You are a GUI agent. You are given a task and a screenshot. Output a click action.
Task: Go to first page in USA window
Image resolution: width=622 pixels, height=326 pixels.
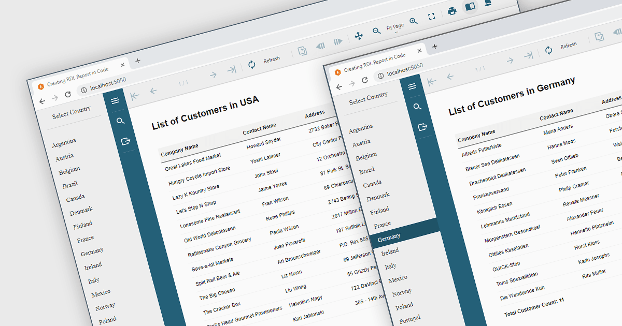coord(135,96)
